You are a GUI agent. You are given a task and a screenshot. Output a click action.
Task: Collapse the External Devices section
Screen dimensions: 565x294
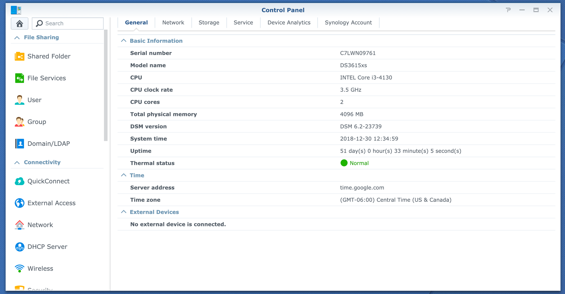pos(123,212)
